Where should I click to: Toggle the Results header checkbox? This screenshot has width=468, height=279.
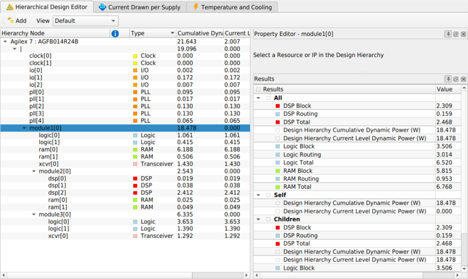click(259, 90)
